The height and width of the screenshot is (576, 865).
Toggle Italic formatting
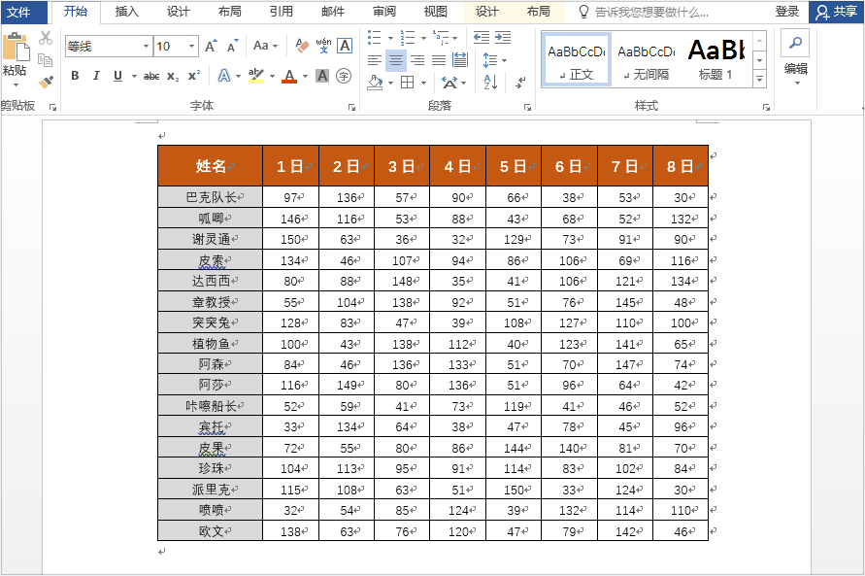click(96, 76)
